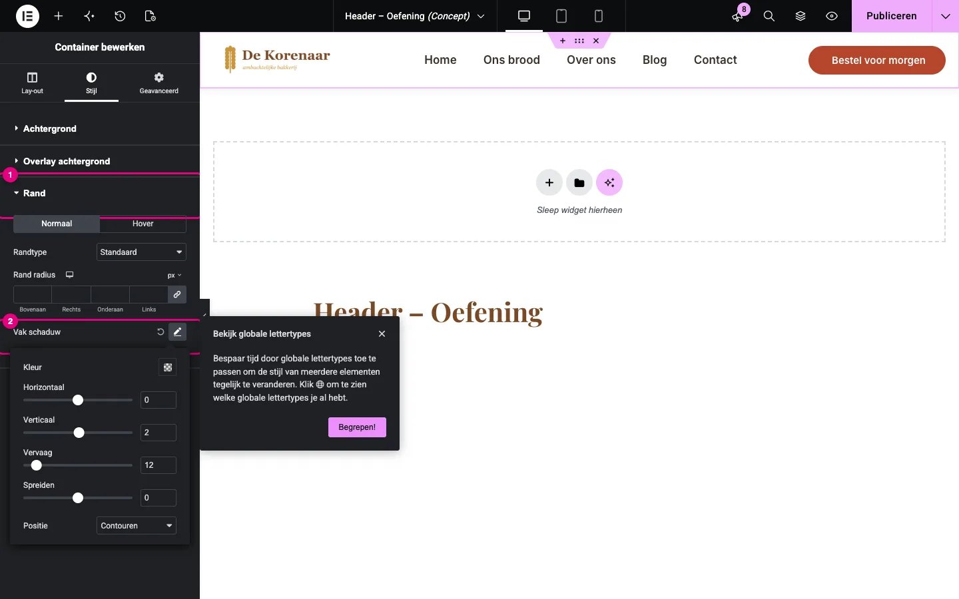The image size is (959, 599).
Task: Delete the container using handle X icon
Action: pyautogui.click(x=596, y=41)
